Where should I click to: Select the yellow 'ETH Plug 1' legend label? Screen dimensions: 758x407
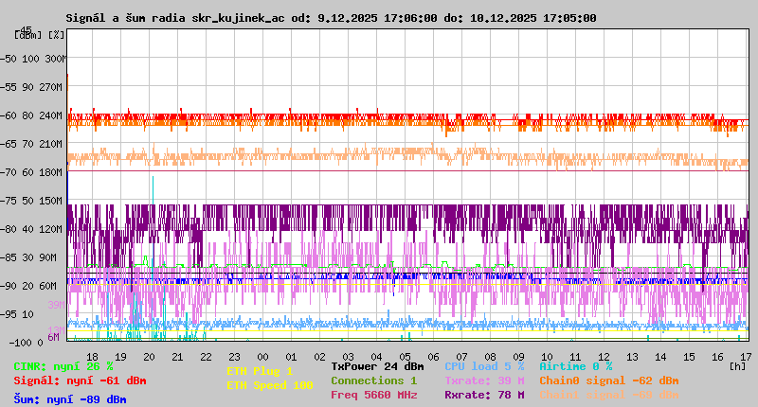(x=260, y=371)
